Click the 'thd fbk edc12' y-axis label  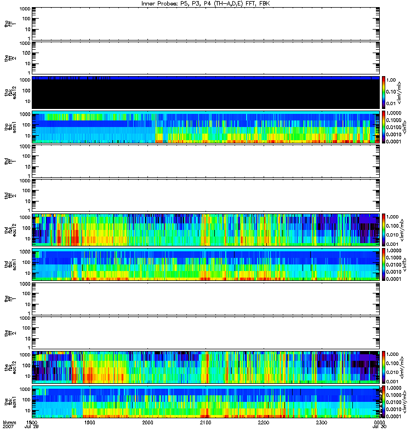[x=10, y=230]
